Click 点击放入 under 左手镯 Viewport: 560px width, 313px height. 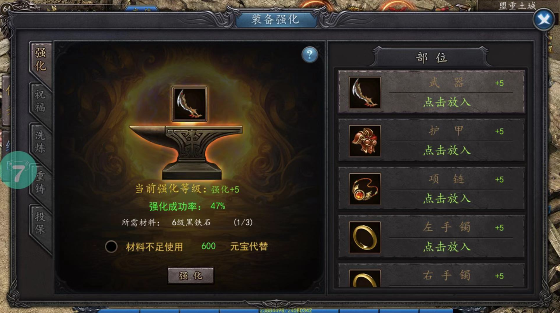click(447, 246)
